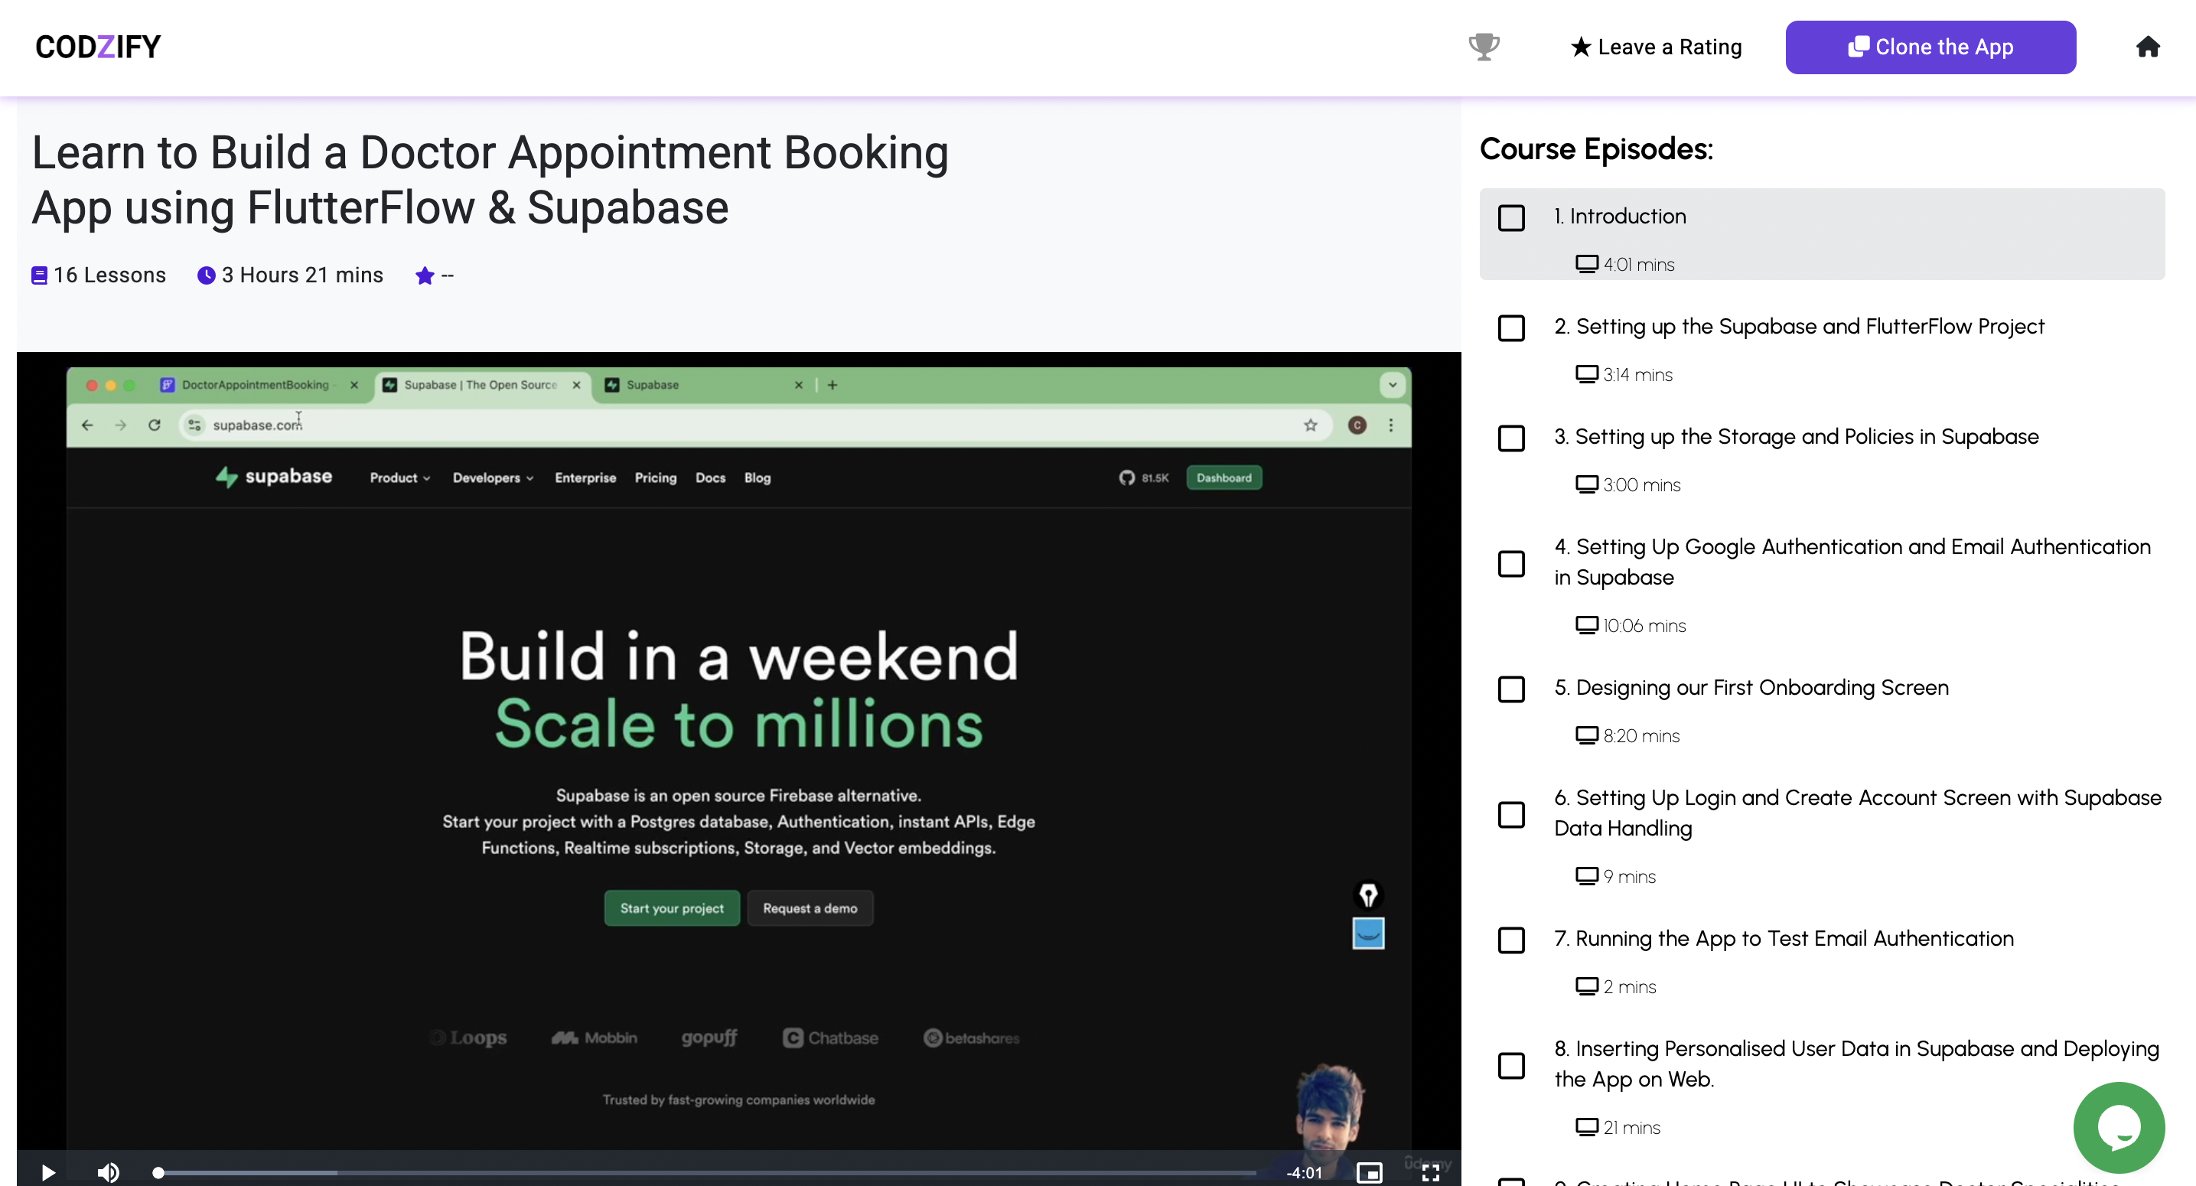Click the 8:20 mins duration label
Image resolution: width=2196 pixels, height=1186 pixels.
point(1640,735)
